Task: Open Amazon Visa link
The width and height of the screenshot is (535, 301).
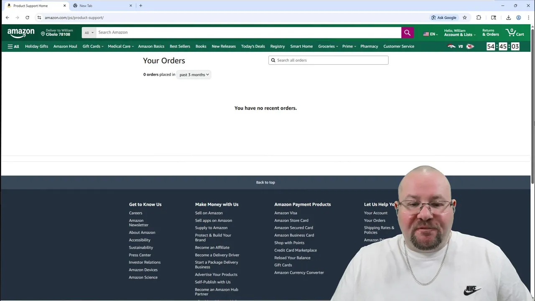Action: [x=285, y=213]
